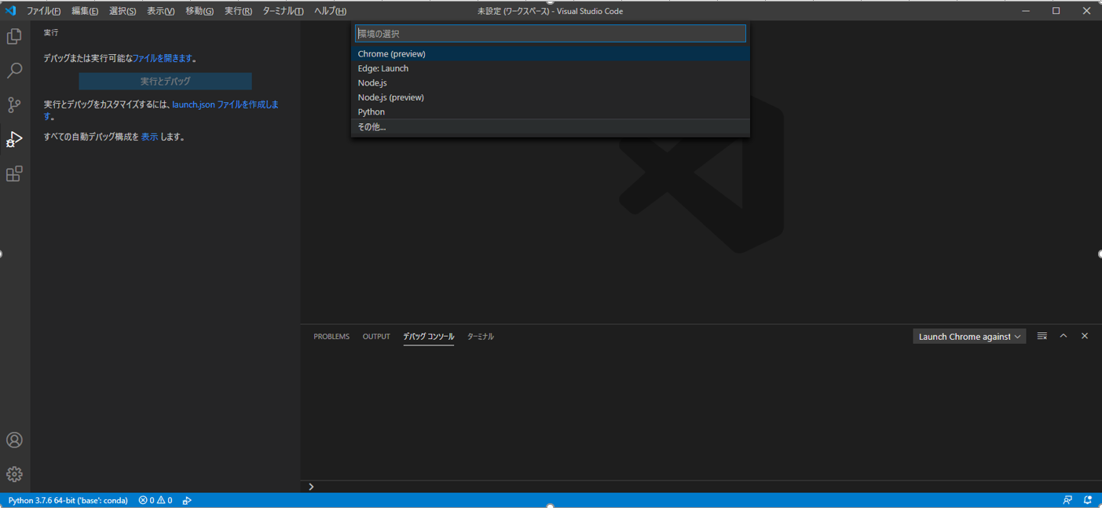Open the 選択 menu
Viewport: 1102px width, 508px height.
click(123, 11)
